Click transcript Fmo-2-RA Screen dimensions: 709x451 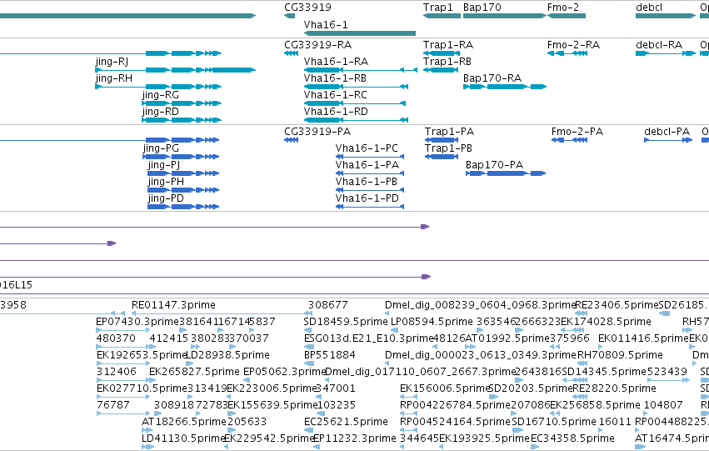(573, 45)
